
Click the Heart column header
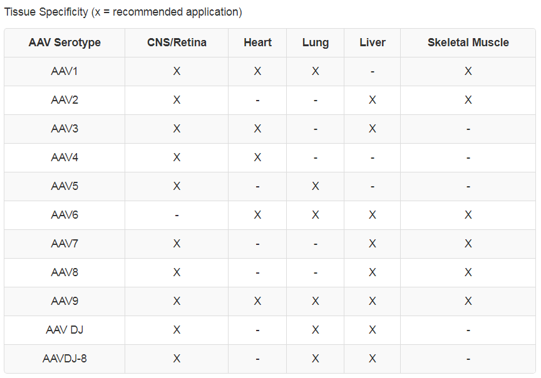(x=257, y=42)
